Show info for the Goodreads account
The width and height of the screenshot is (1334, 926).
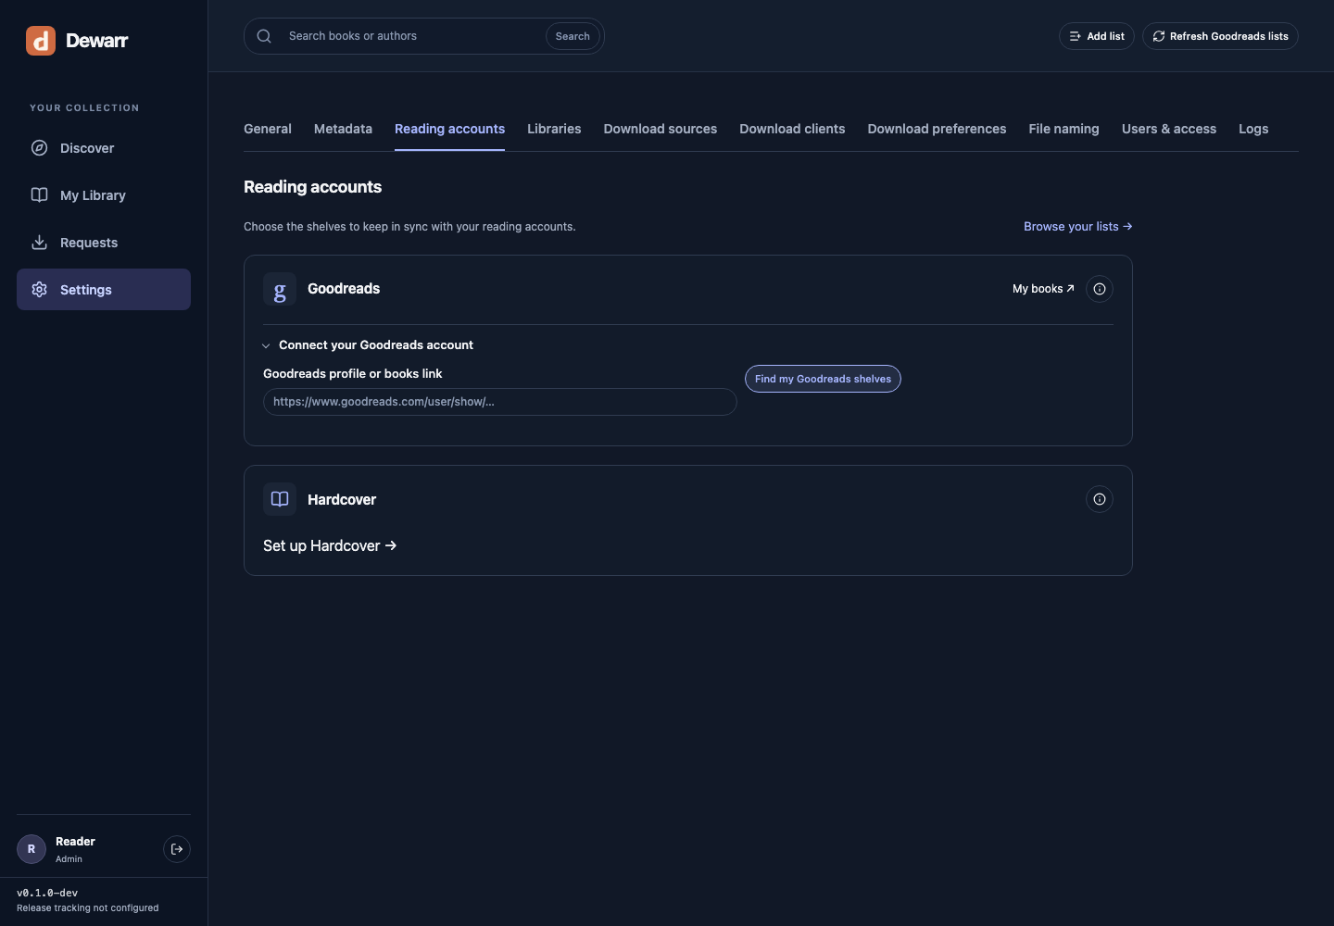coord(1100,289)
